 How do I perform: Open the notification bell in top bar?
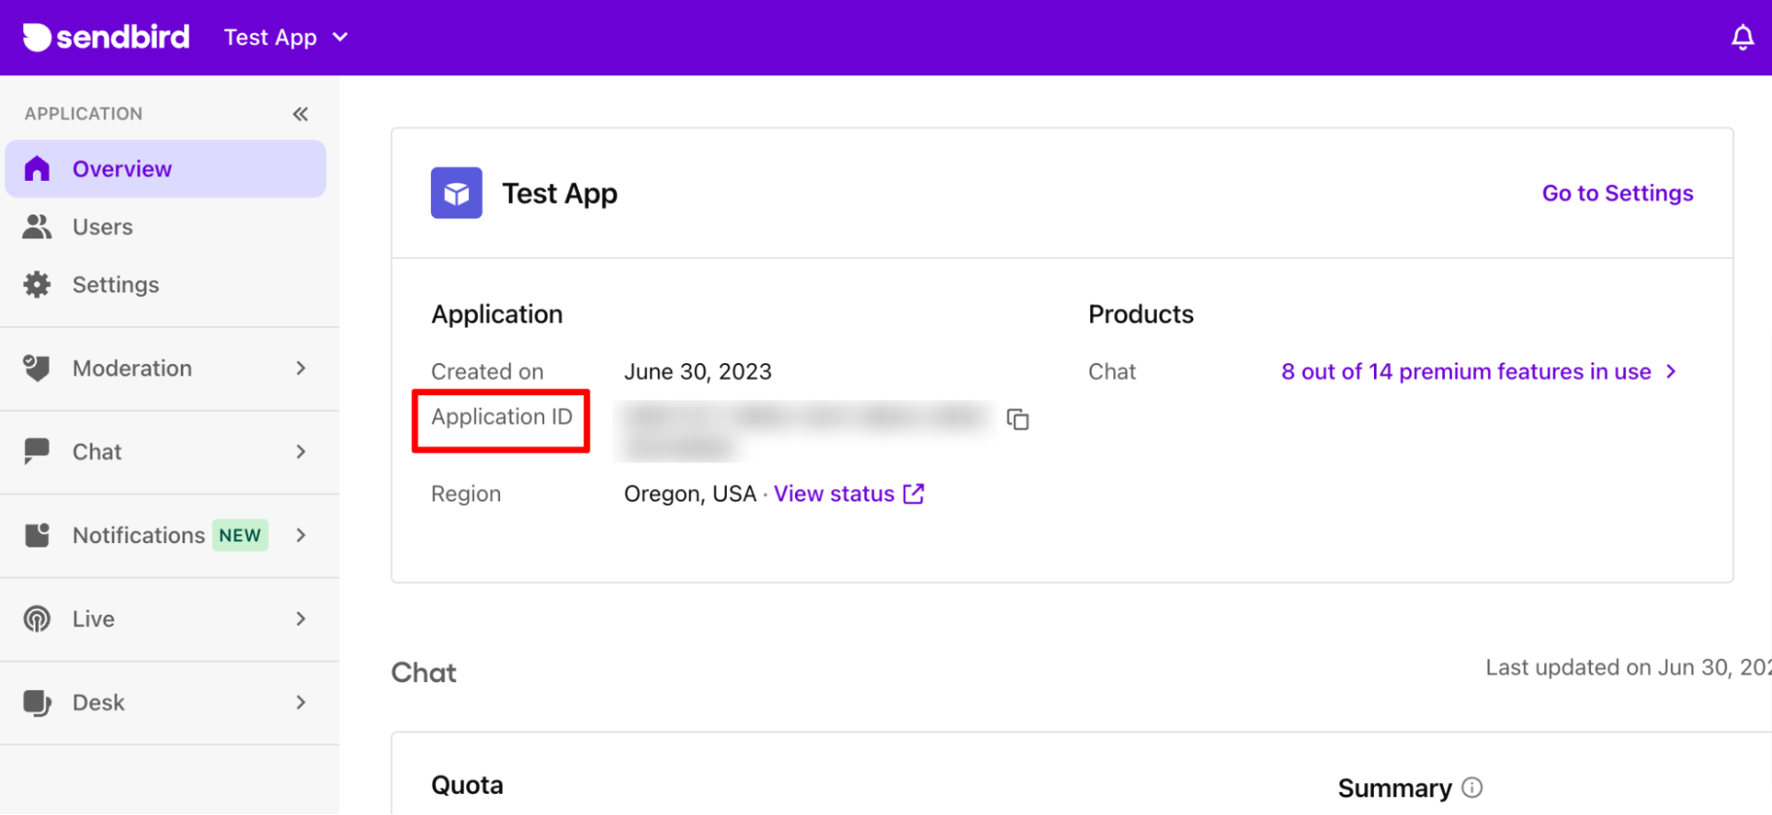pos(1743,36)
